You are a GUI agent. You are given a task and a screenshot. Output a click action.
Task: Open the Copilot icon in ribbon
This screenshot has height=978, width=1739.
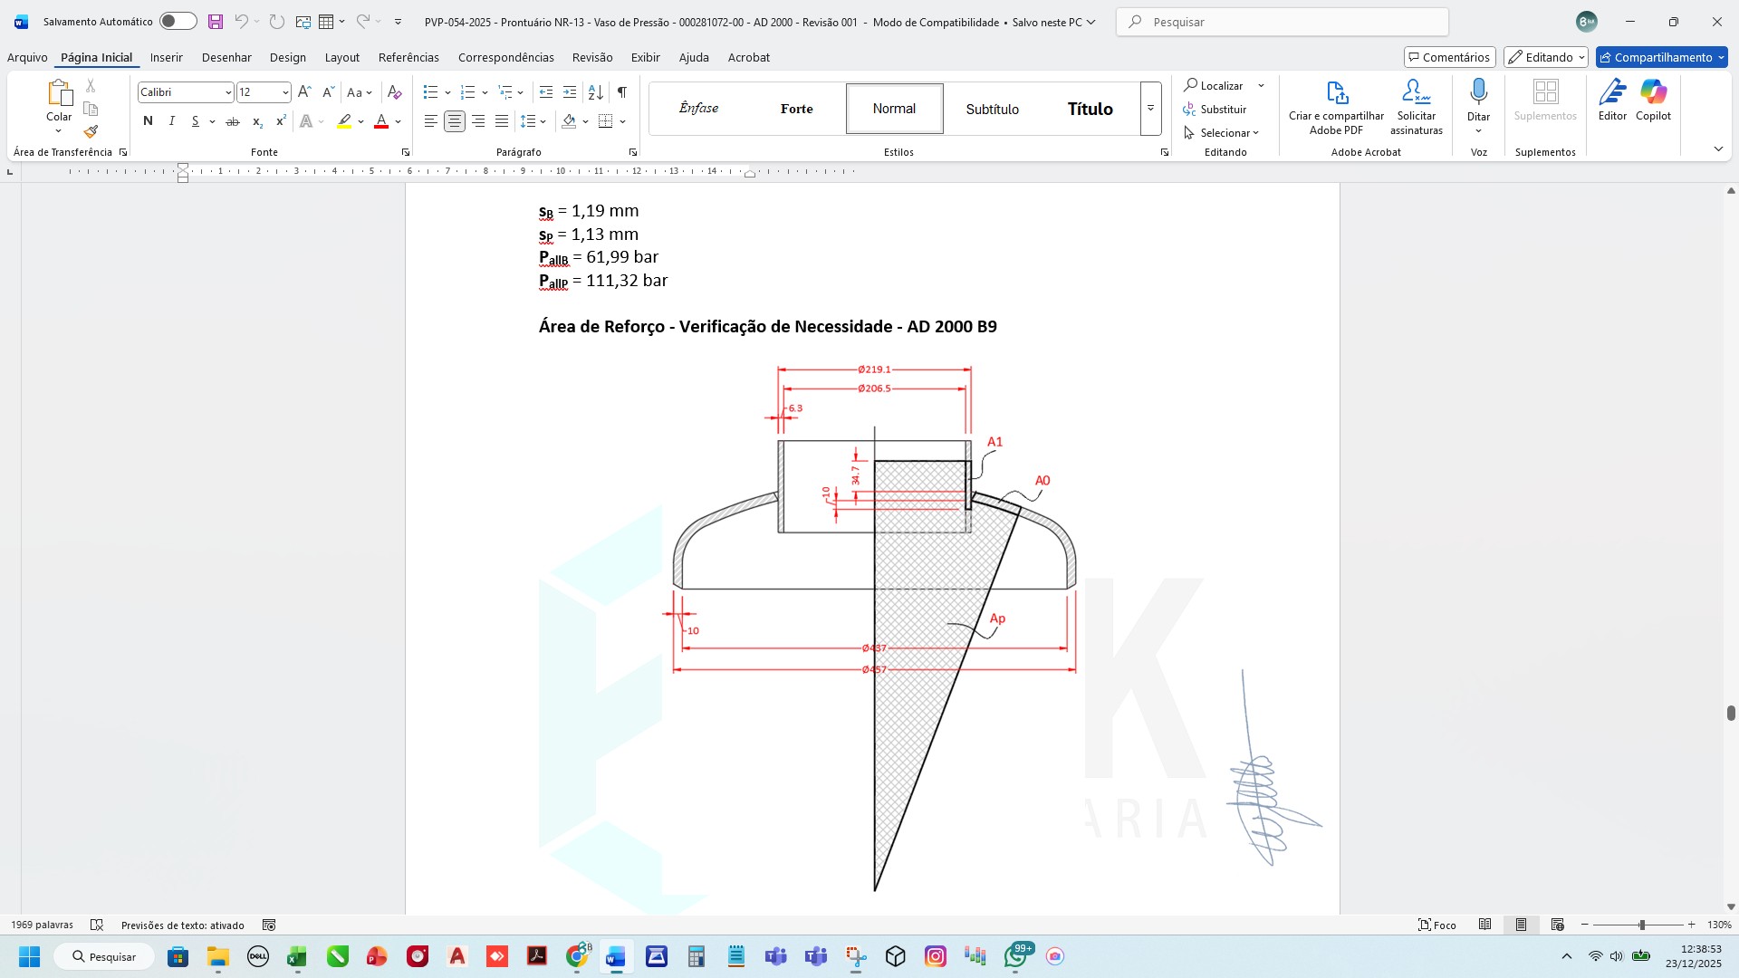pos(1653,92)
